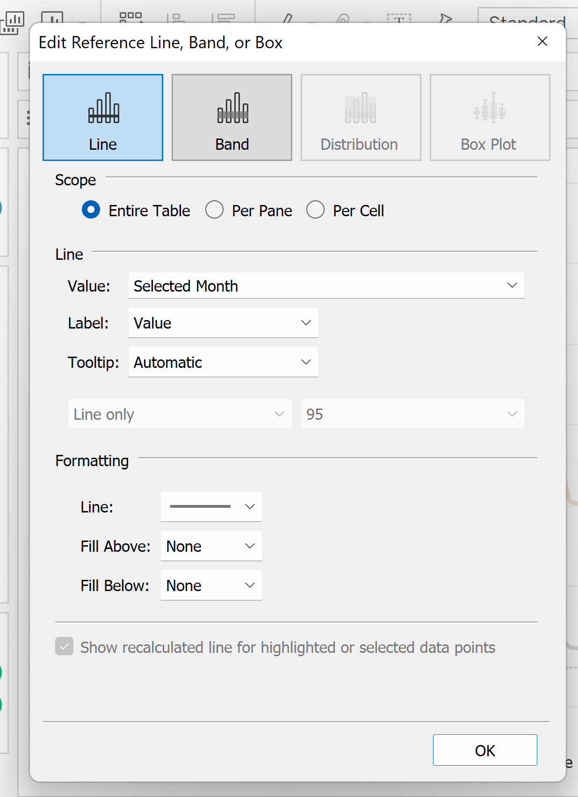Image resolution: width=578 pixels, height=797 pixels.
Task: Select the Entire Table scope option
Action: pyautogui.click(x=91, y=210)
